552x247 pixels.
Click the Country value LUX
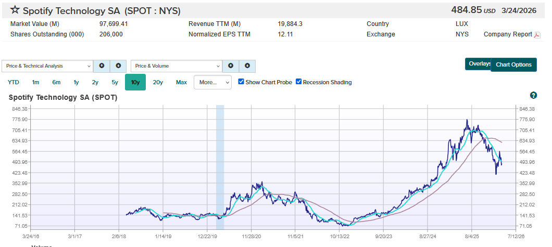click(462, 24)
